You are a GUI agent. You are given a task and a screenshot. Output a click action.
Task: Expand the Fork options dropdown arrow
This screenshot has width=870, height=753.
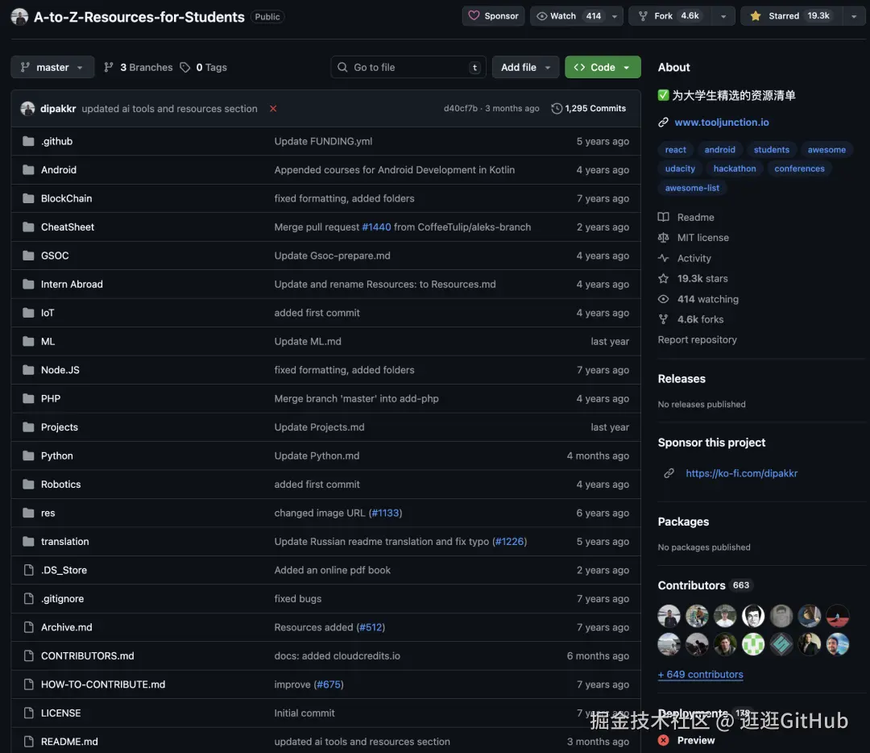click(723, 16)
